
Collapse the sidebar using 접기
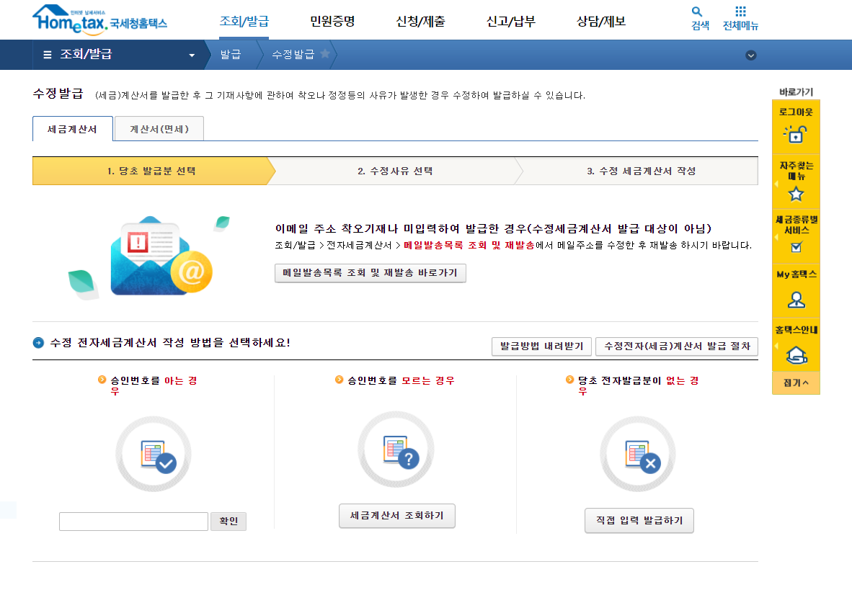click(796, 383)
